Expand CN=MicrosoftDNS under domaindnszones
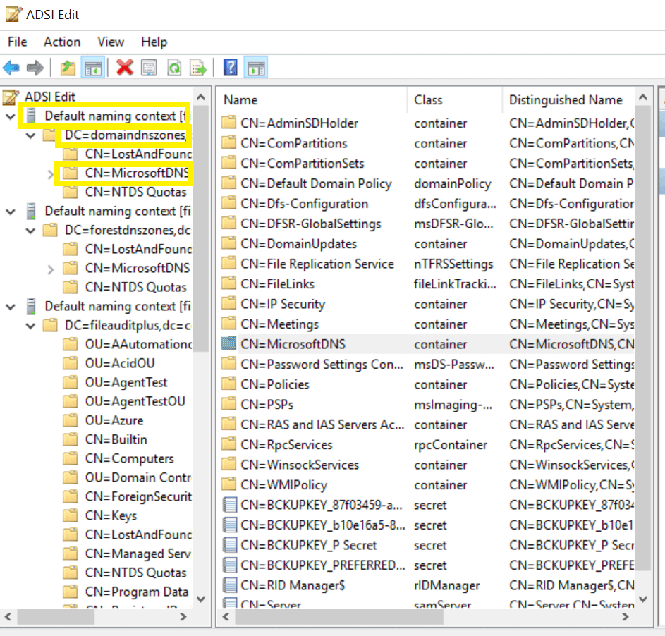The height and width of the screenshot is (636, 665). pyautogui.click(x=51, y=174)
